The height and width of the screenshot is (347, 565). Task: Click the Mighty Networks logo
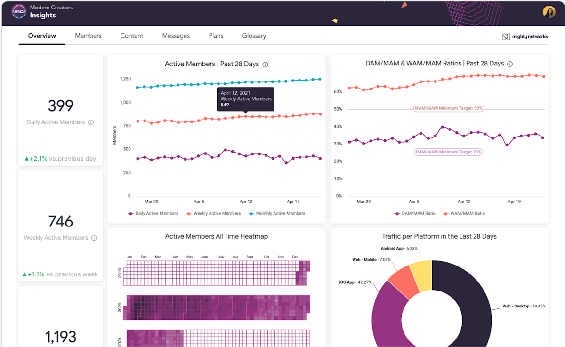pyautogui.click(x=525, y=37)
